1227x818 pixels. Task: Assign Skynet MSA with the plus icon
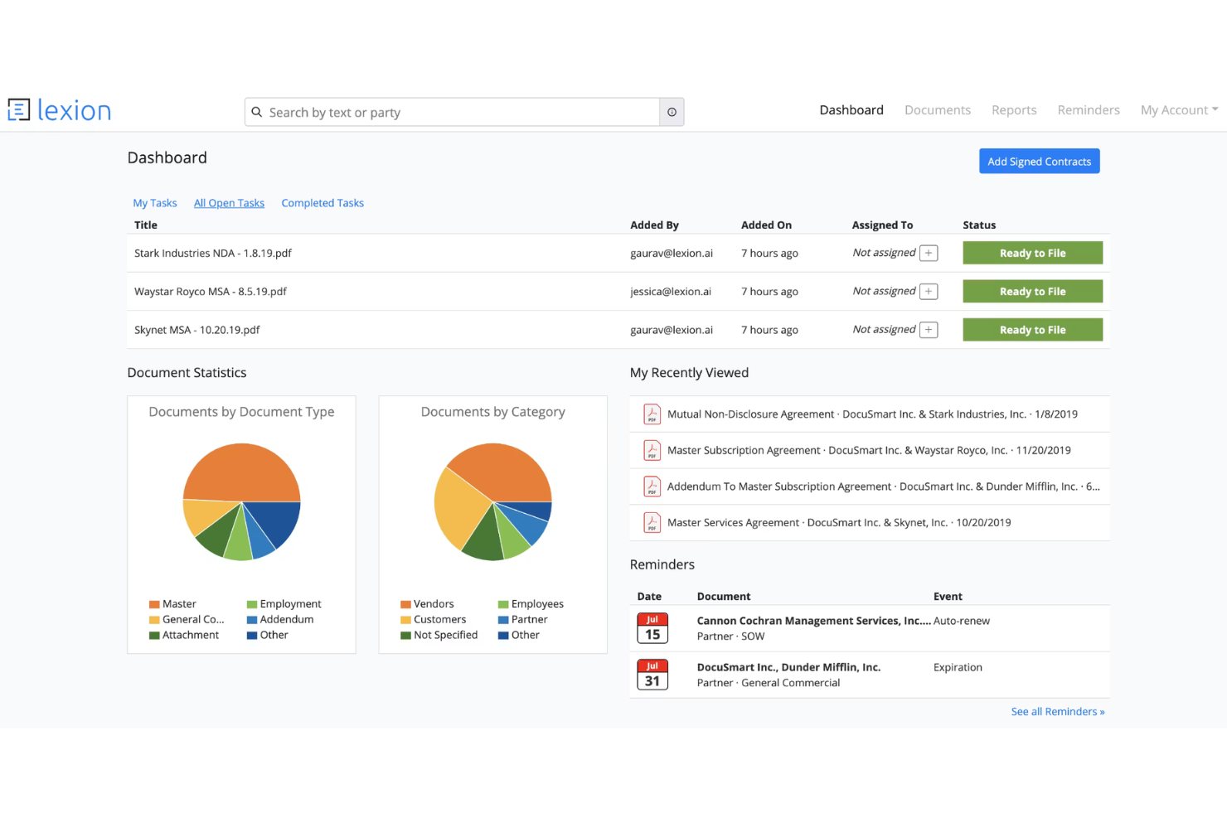coord(929,330)
